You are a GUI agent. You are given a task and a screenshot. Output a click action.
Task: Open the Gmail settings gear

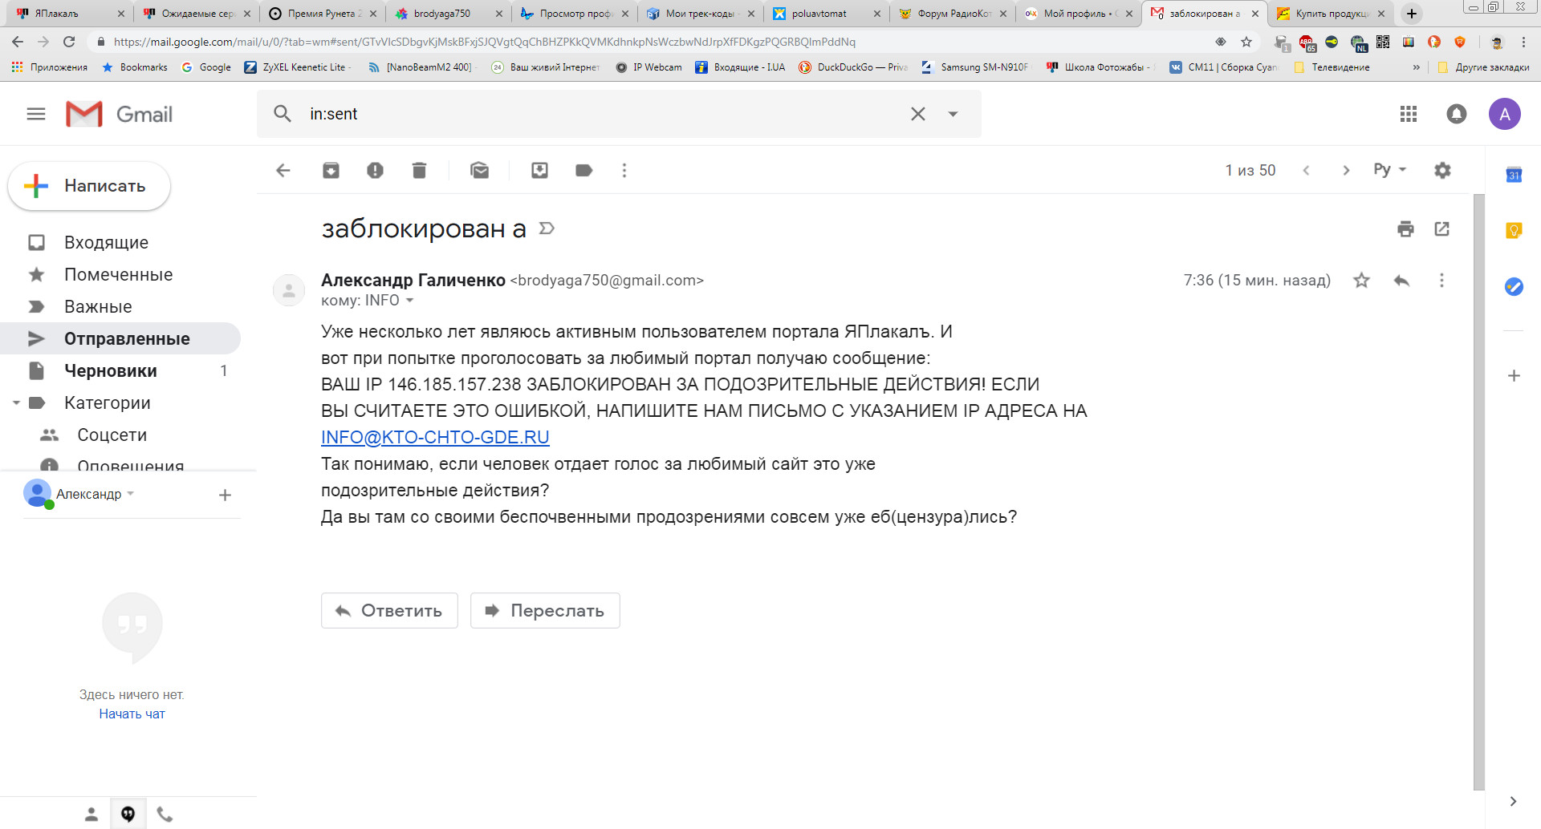[1442, 170]
